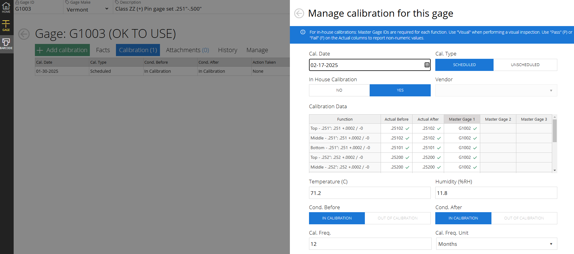Switch to the History tab
The width and height of the screenshot is (574, 254).
pos(227,50)
